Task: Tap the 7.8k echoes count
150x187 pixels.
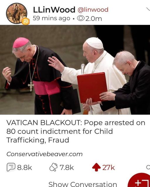Action: [67, 167]
